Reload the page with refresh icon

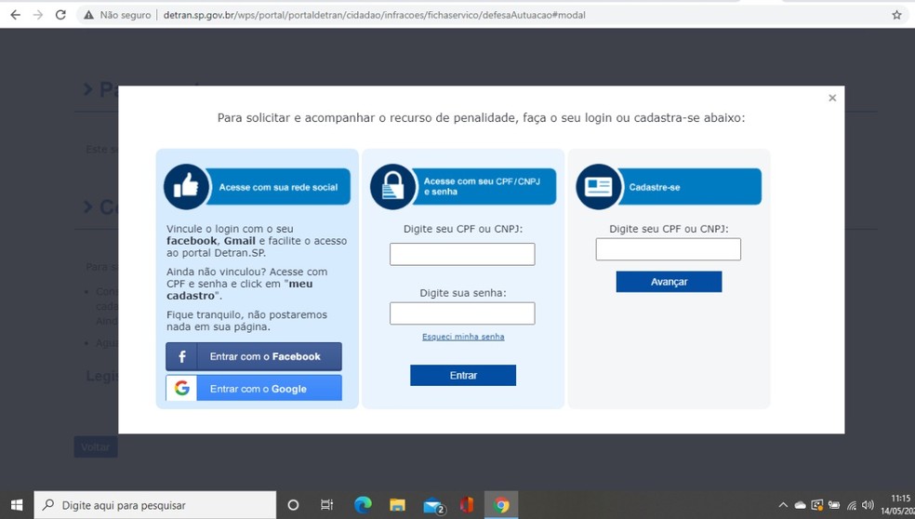pyautogui.click(x=60, y=15)
